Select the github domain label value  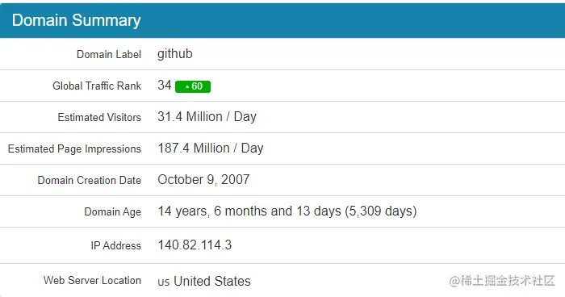point(175,54)
